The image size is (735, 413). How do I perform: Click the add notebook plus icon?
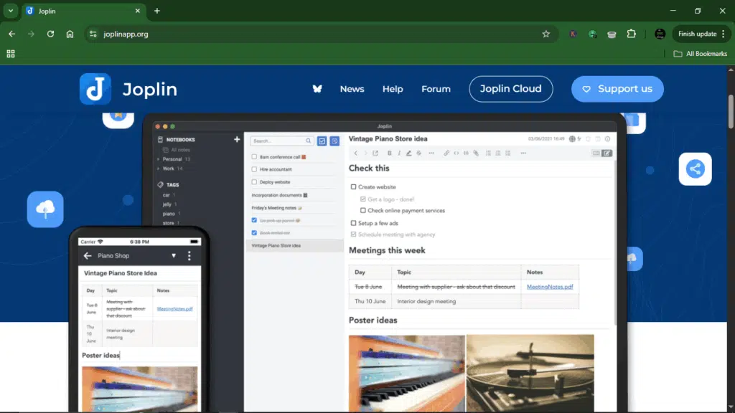tap(237, 140)
